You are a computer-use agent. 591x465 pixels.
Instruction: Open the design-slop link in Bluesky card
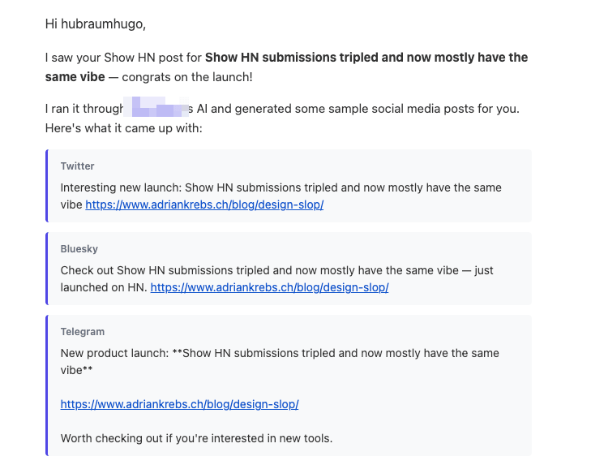[269, 287]
